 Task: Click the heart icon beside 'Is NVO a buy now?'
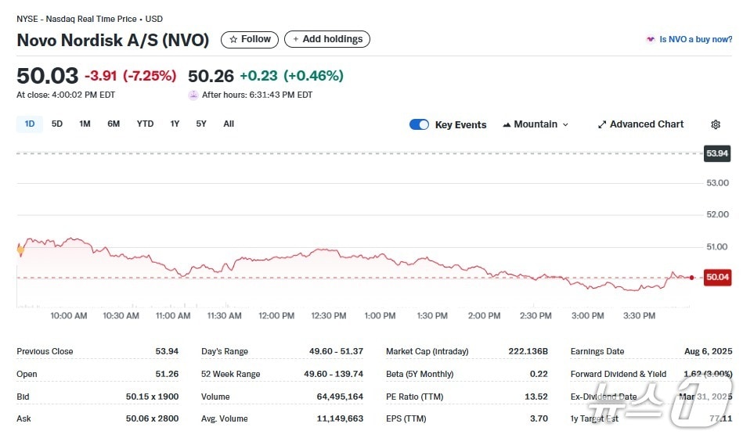[650, 39]
